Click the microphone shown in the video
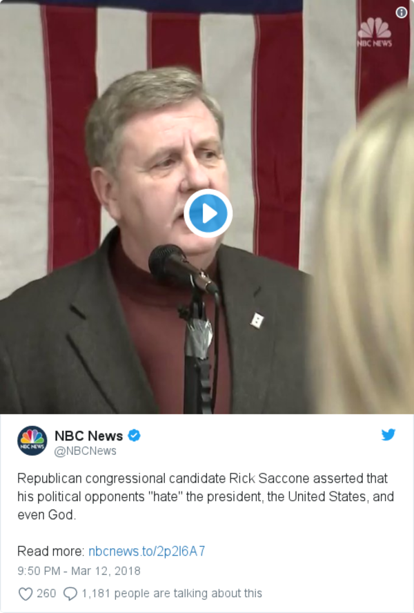The image size is (414, 613). [x=181, y=268]
